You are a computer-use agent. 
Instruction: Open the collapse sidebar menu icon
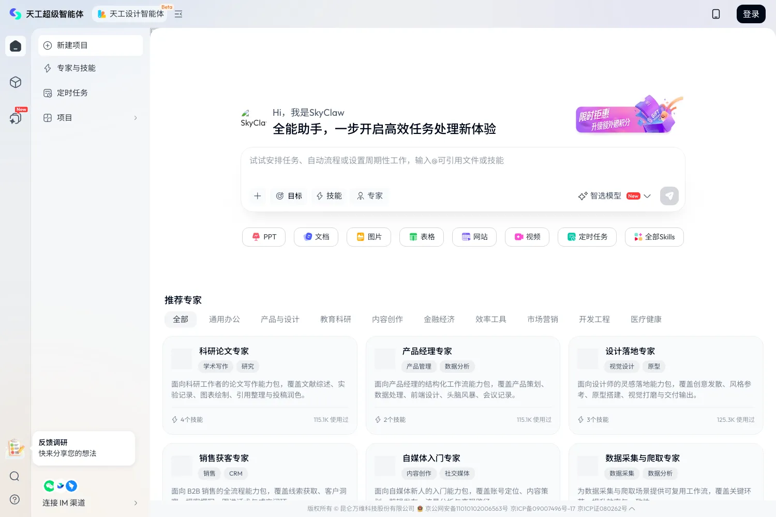[x=178, y=14]
